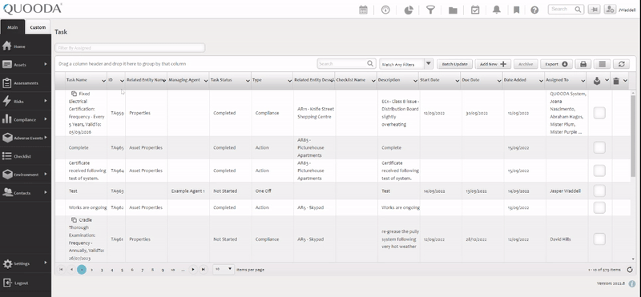This screenshot has height=297, width=641.
Task: Open Adverse Events in sidebar
Action: pos(26,138)
